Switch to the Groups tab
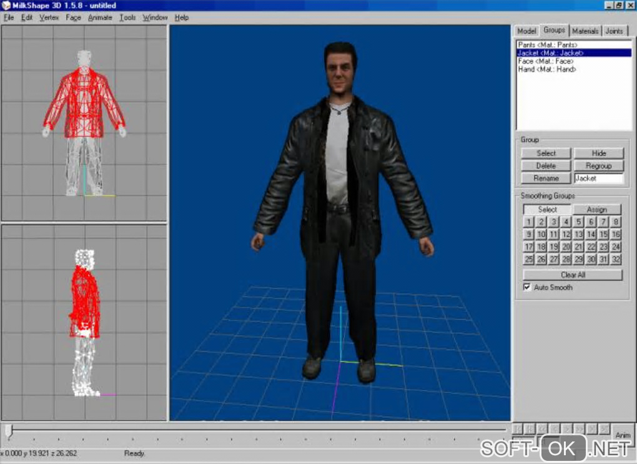The image size is (637, 464). pos(554,30)
